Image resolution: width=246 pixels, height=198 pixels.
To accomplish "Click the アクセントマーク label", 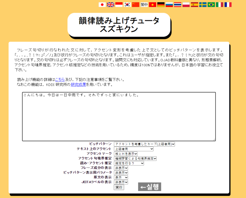I will tap(99, 153).
